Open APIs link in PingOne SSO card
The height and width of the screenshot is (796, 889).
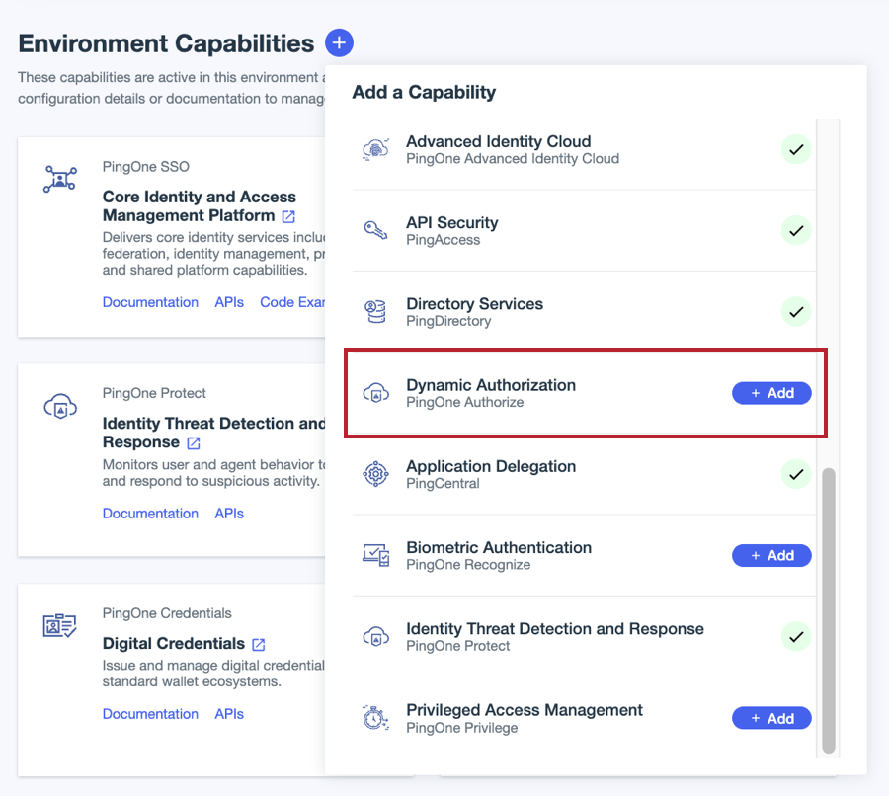click(x=229, y=302)
